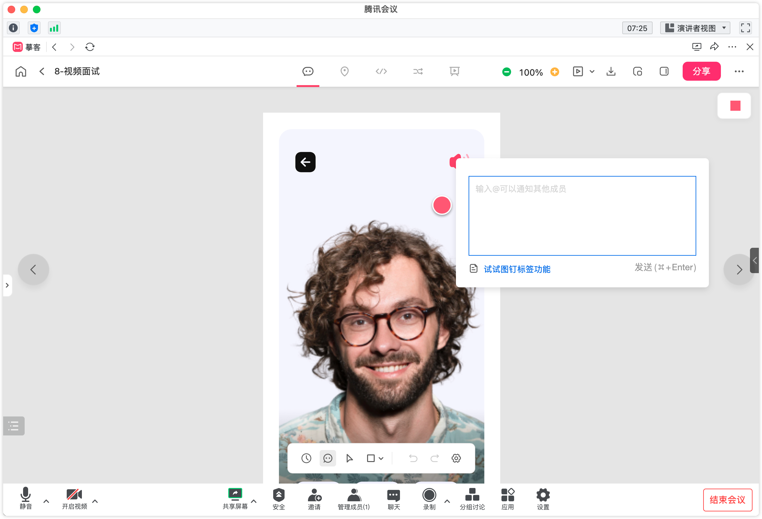Go forward with the browser forward arrow
The height and width of the screenshot is (519, 762).
click(x=72, y=47)
